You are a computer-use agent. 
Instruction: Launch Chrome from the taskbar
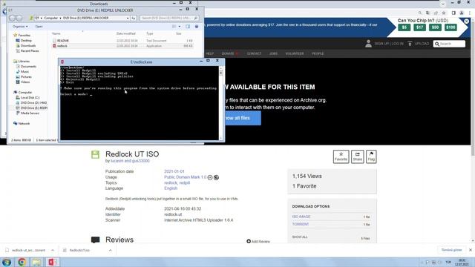point(22,262)
